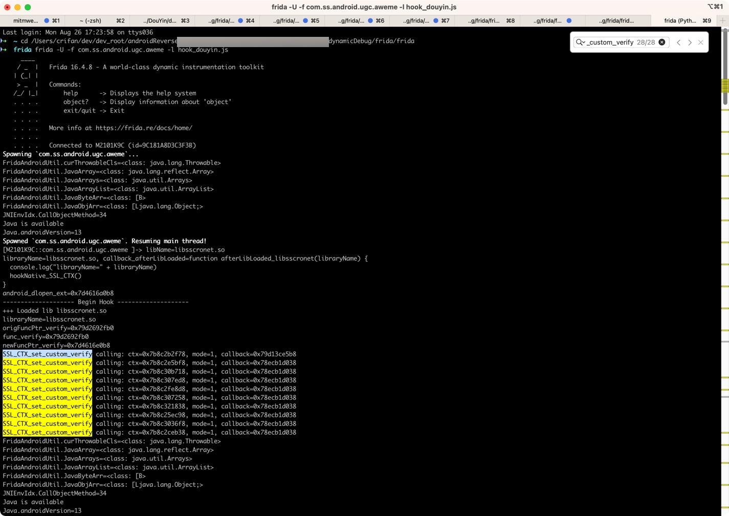
Task: Click highlighted match on ctx=0x7b8c2e5bf8 line
Action: pos(47,363)
